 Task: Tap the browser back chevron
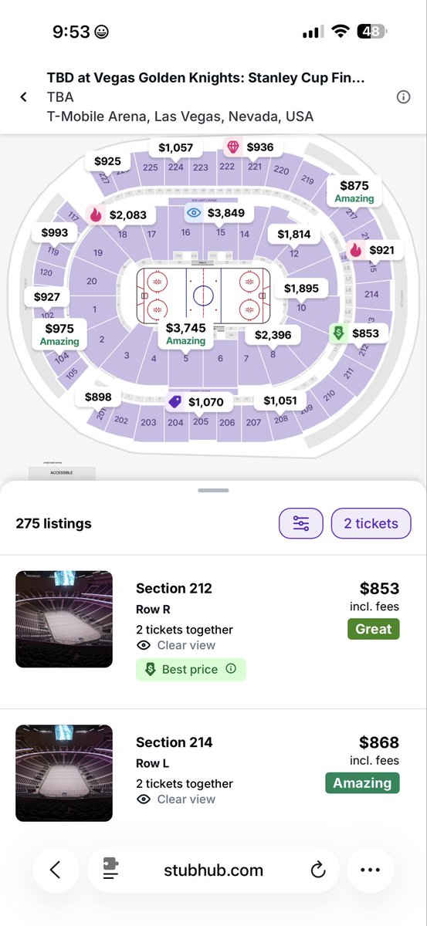pos(55,870)
